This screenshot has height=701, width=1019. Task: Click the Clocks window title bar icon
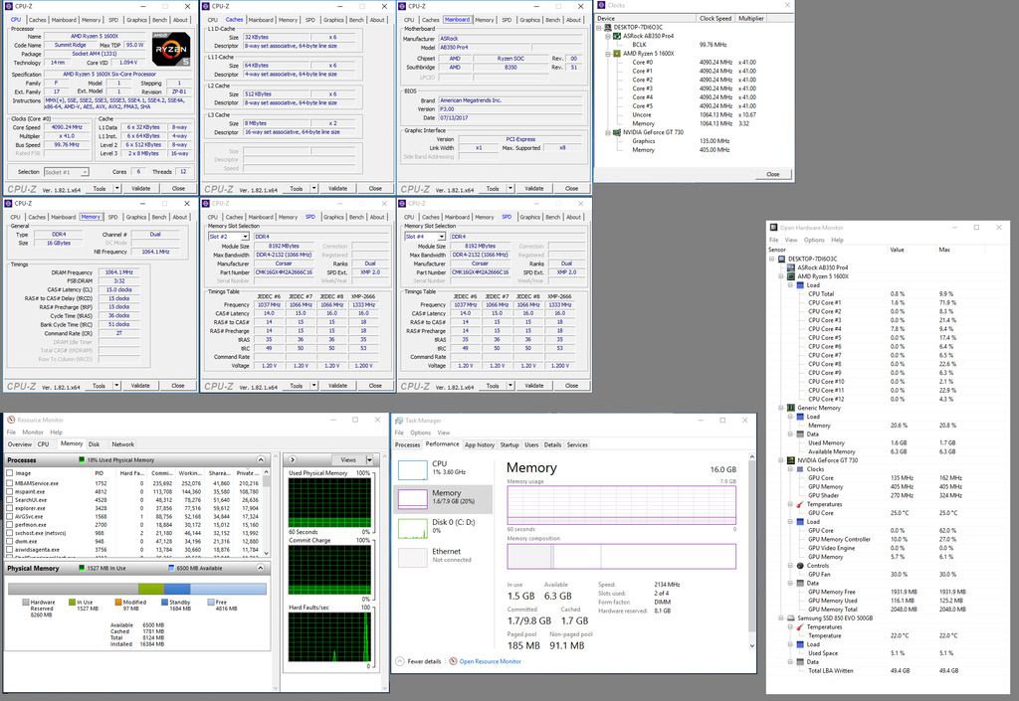click(602, 5)
